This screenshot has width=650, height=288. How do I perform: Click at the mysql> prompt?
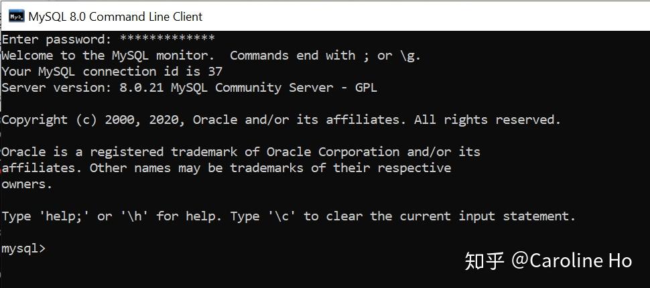point(23,248)
